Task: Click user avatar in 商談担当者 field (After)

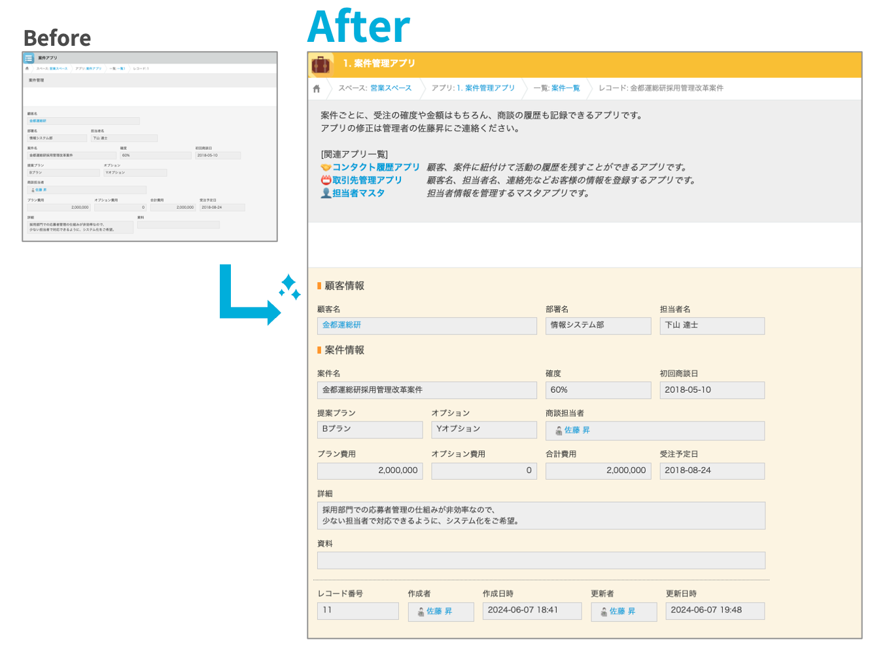Action: (559, 431)
